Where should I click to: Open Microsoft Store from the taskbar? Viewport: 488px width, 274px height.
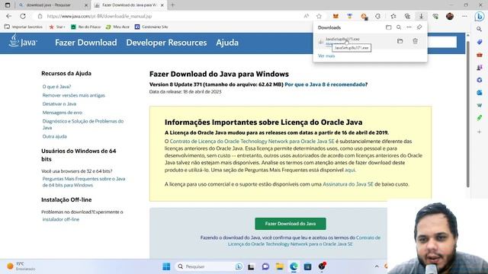point(307,266)
